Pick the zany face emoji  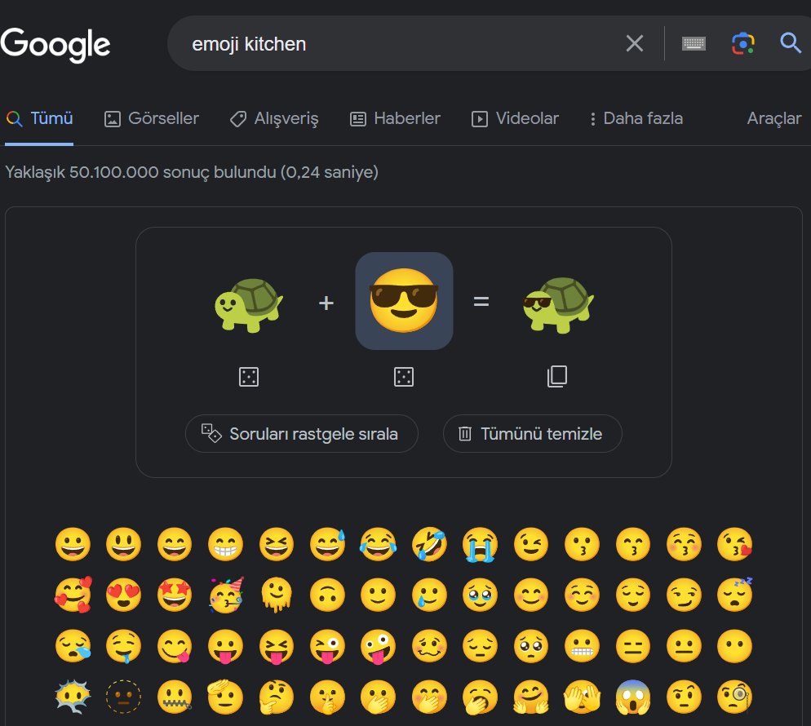378,646
